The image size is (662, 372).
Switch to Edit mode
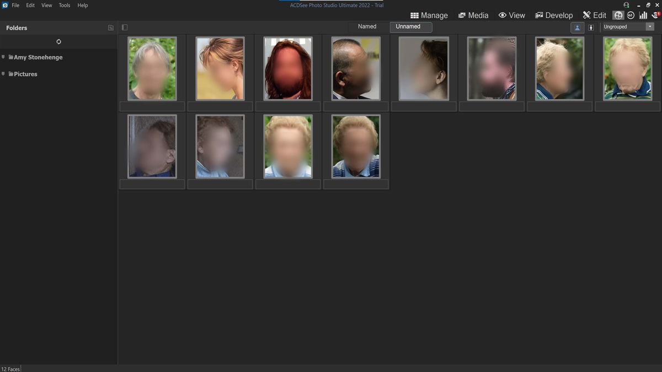click(x=595, y=15)
